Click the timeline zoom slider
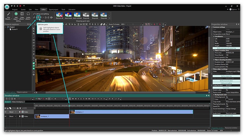This screenshot has height=138, width=244. [x=24, y=99]
